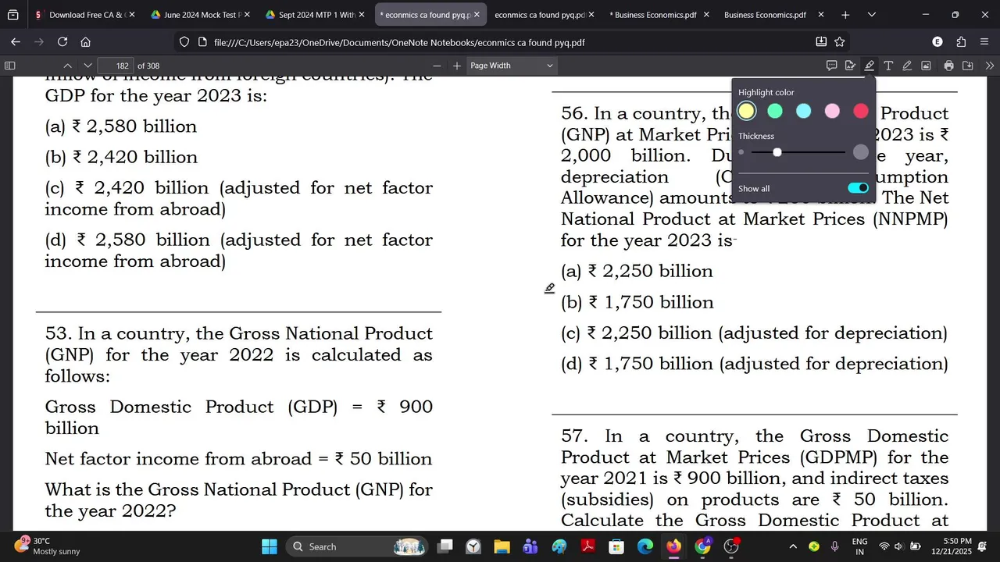This screenshot has width=1000, height=562.
Task: Open Google Chrome from the taskbar
Action: (x=702, y=546)
